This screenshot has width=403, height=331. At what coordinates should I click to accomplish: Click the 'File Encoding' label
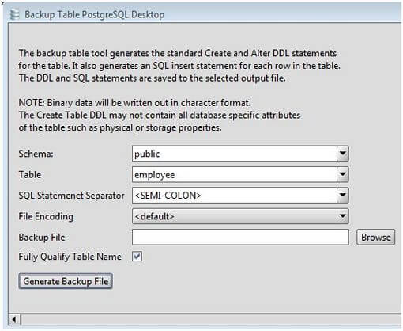[x=46, y=216]
